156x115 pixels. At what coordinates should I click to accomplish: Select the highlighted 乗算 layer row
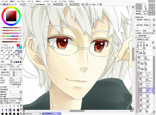146,90
